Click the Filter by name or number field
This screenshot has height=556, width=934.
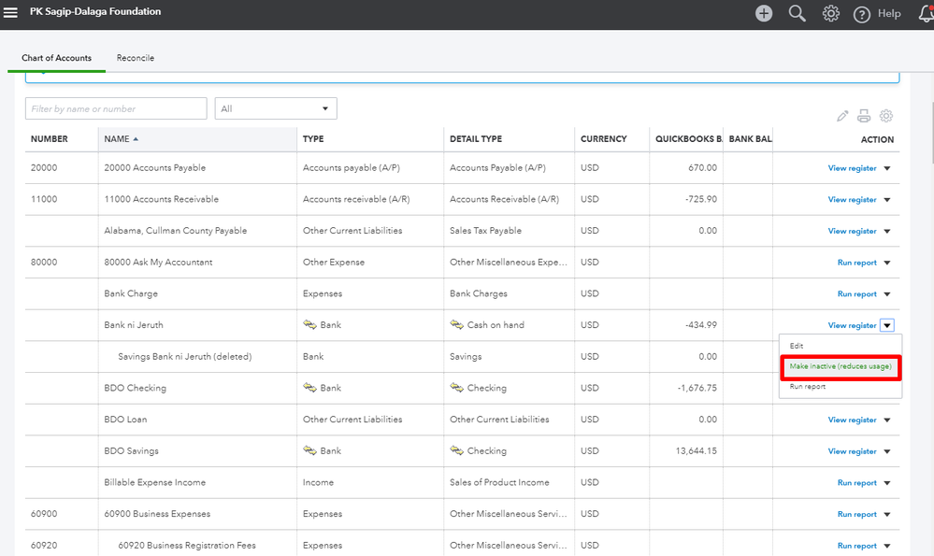116,108
